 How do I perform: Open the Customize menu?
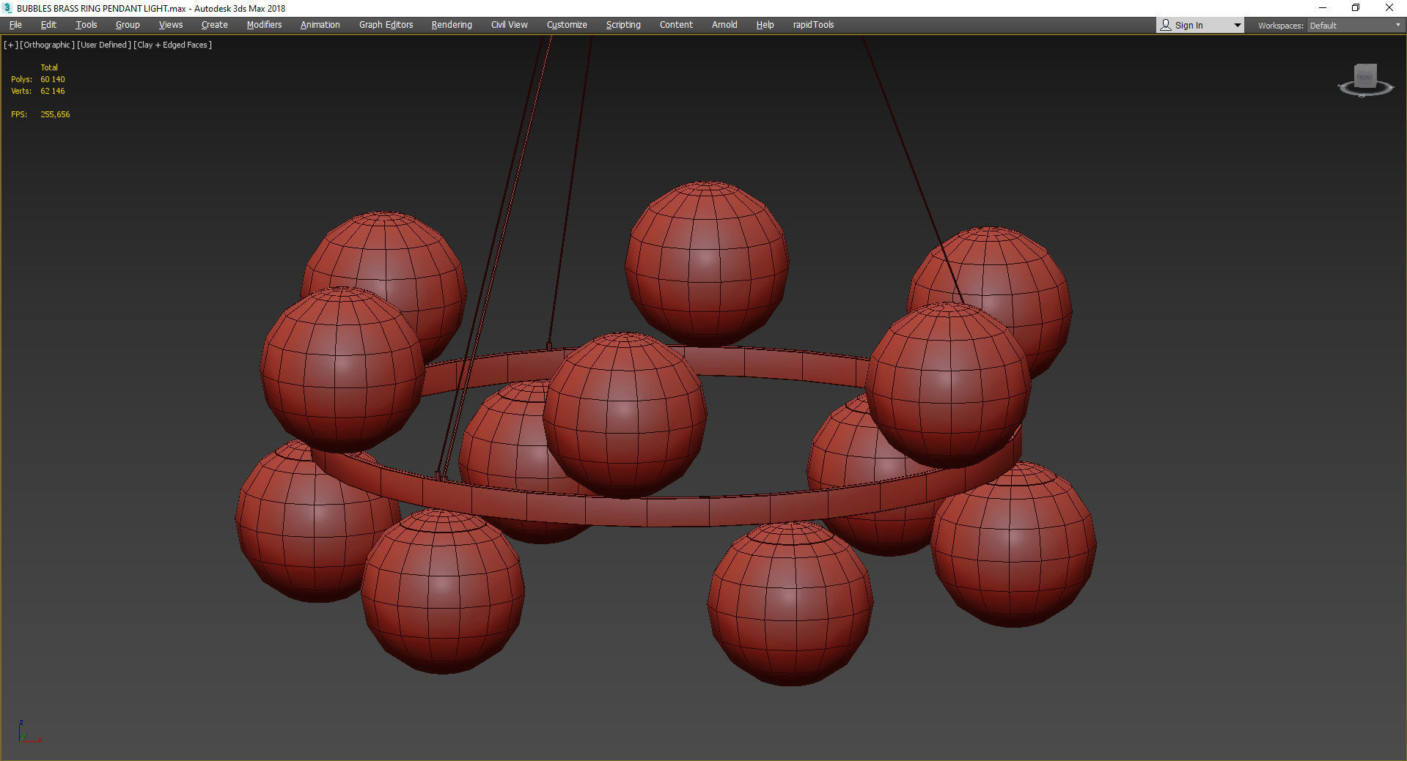point(567,25)
